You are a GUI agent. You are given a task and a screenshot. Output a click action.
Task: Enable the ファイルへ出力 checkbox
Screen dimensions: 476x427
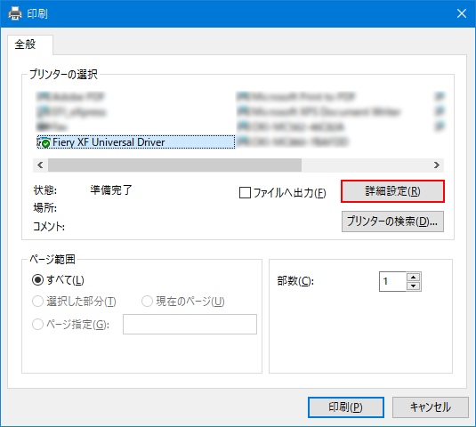245,193
